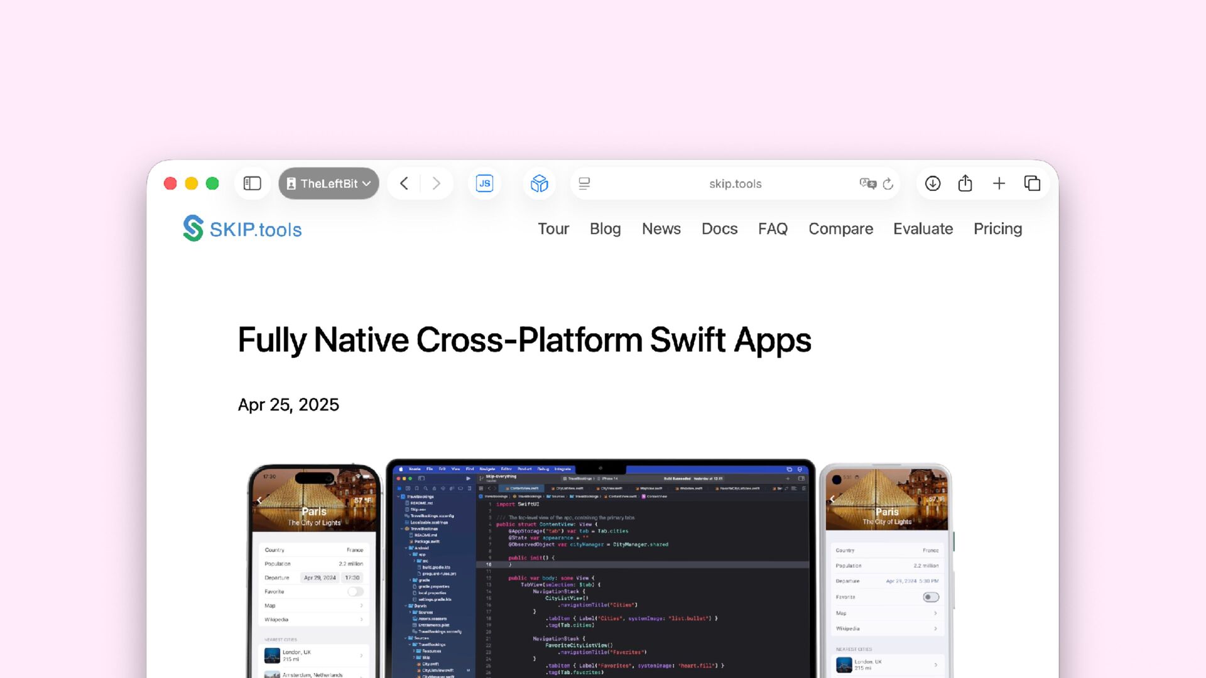
Task: Open the Reader view icon in address bar
Action: click(584, 183)
